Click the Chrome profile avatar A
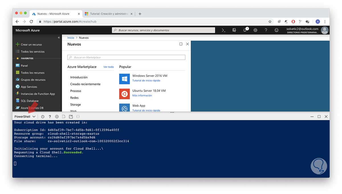 click(318, 22)
